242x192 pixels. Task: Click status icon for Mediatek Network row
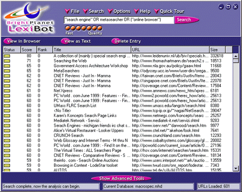click(x=7, y=120)
